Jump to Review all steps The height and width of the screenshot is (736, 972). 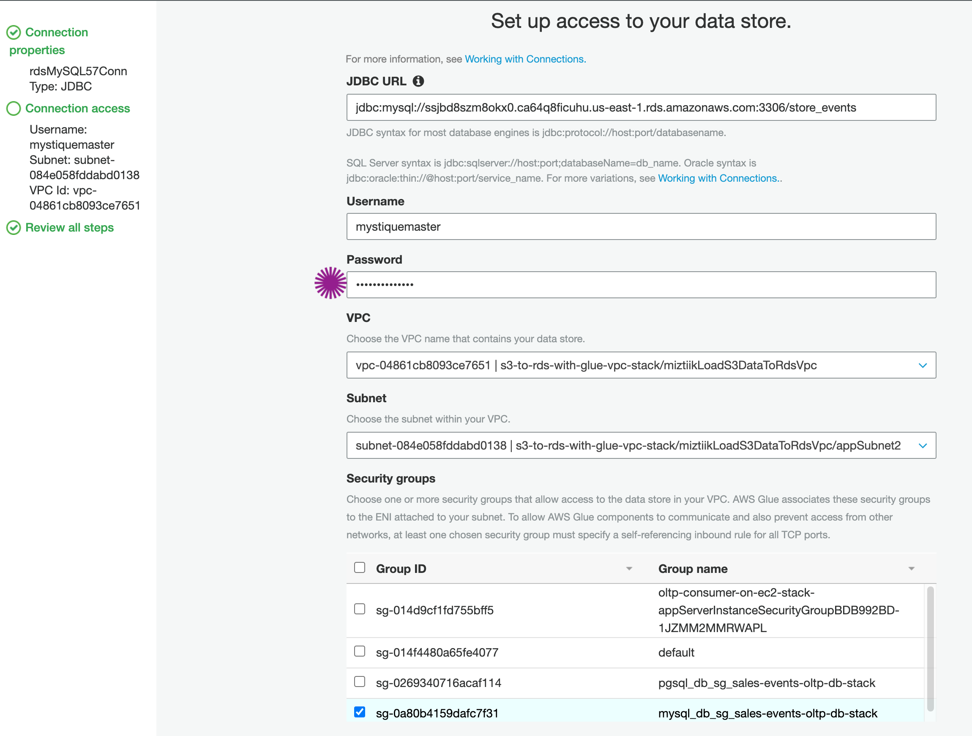69,228
